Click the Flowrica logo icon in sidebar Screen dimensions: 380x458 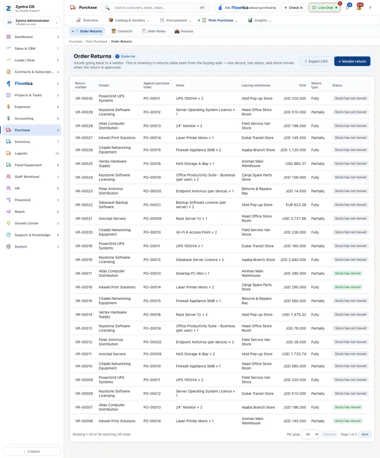pos(8,84)
